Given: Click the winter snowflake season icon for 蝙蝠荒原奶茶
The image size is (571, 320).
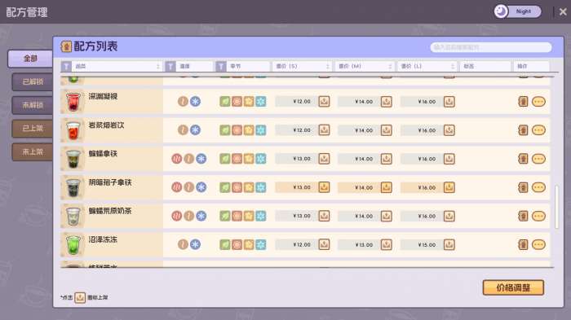Looking at the screenshot, I should (x=261, y=216).
